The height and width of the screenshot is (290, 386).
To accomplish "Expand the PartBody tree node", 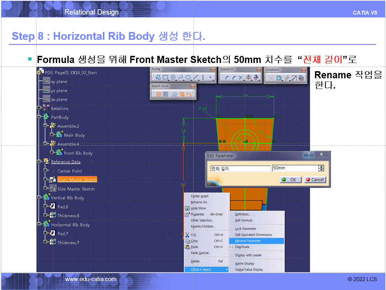I will coord(39,117).
